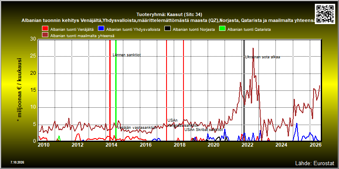Click the Län 'nen sanktiot annotation
Screen dimensions: 339x169
point(127,55)
